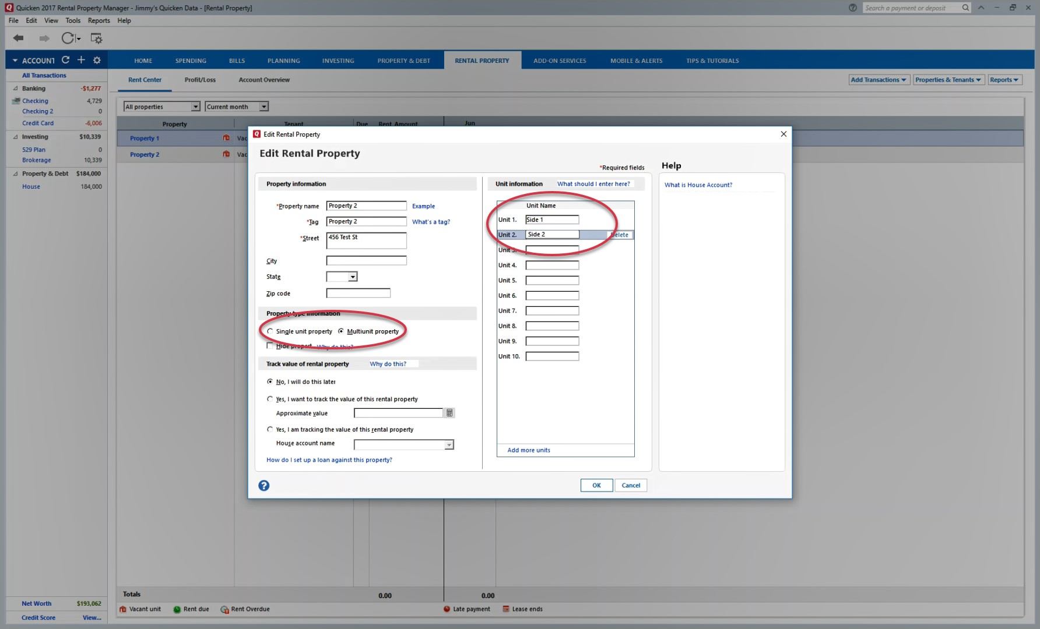Click the search magnifier icon
Image resolution: width=1040 pixels, height=629 pixels.
point(965,8)
